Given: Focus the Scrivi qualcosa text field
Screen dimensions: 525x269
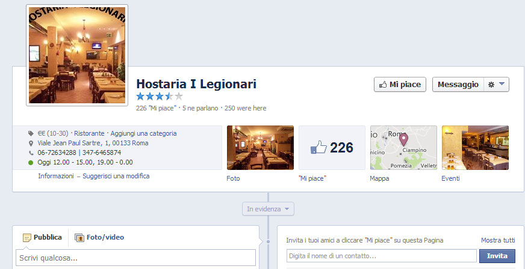Looking at the screenshot, I should pyautogui.click(x=135, y=258).
